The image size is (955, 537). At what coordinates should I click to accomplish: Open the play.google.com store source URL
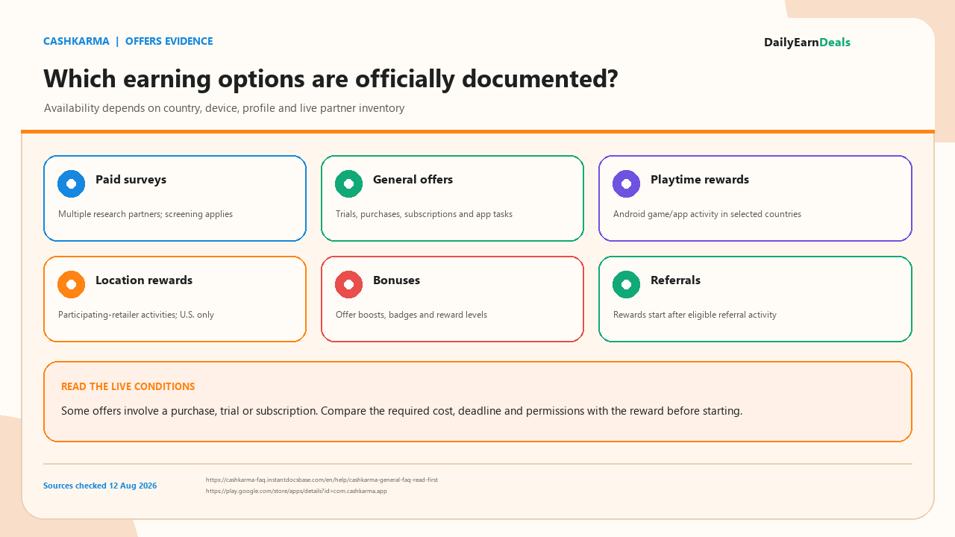pyautogui.click(x=296, y=491)
